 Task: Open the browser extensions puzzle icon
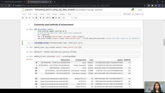[152, 6]
